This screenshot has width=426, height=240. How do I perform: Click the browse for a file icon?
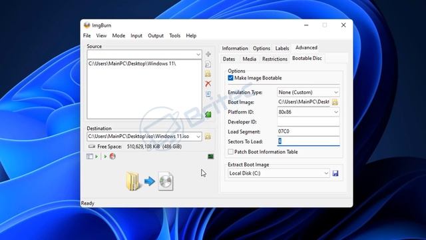208,64
